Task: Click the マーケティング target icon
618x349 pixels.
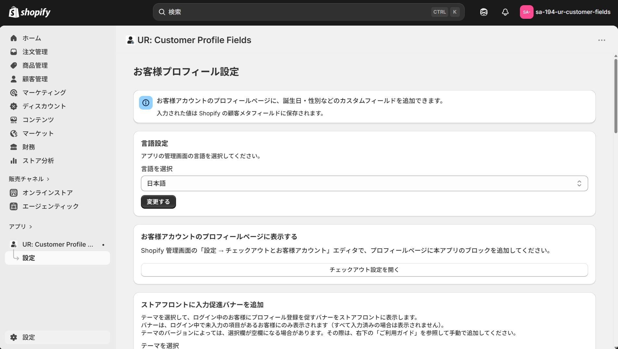Action: [x=14, y=93]
